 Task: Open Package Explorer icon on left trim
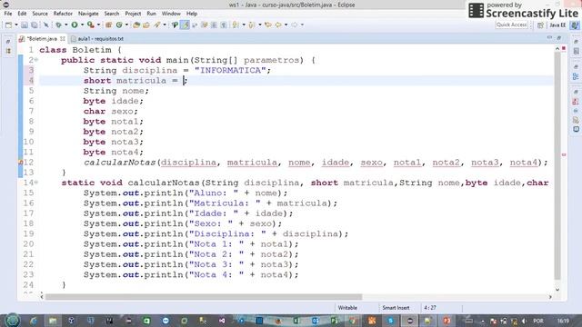click(x=8, y=51)
